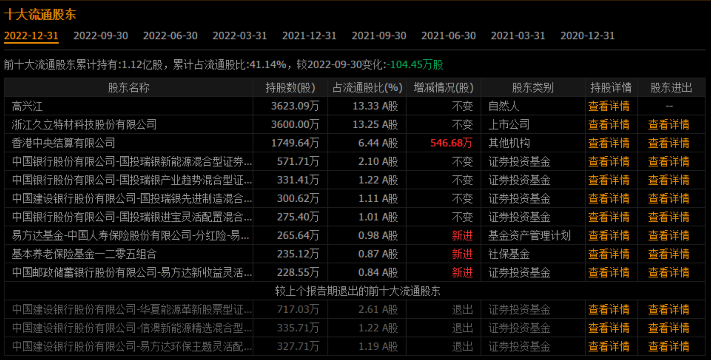Click the 持股数(股) column header
Viewport: 711px width, 360px height.
coord(290,88)
